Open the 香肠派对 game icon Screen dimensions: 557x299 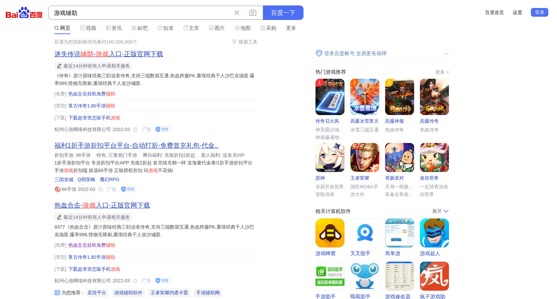400,157
